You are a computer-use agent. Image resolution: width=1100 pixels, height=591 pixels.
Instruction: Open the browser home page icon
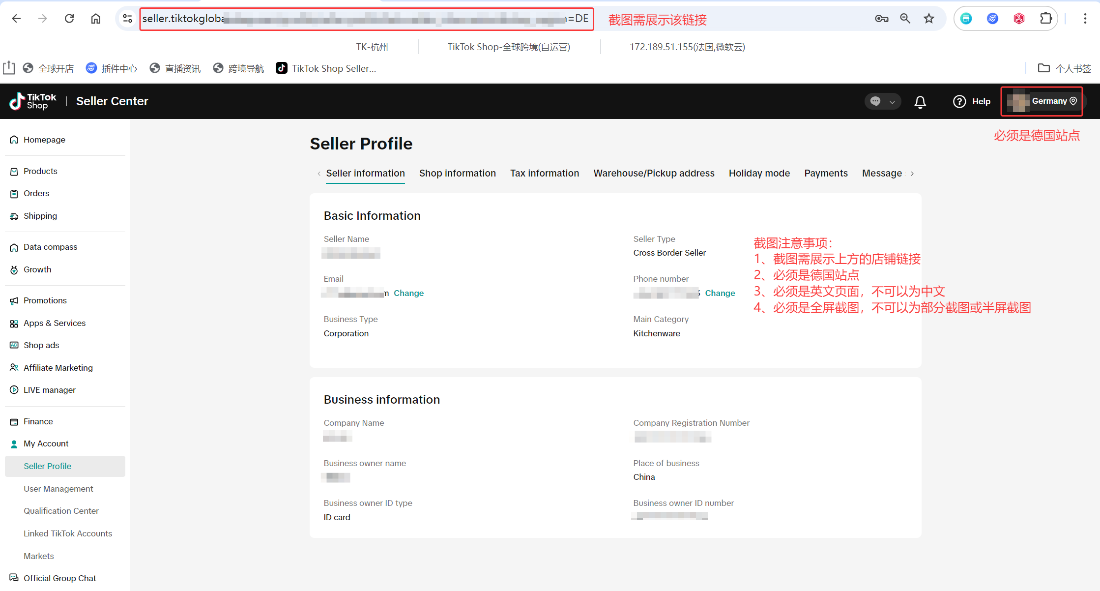coord(96,19)
